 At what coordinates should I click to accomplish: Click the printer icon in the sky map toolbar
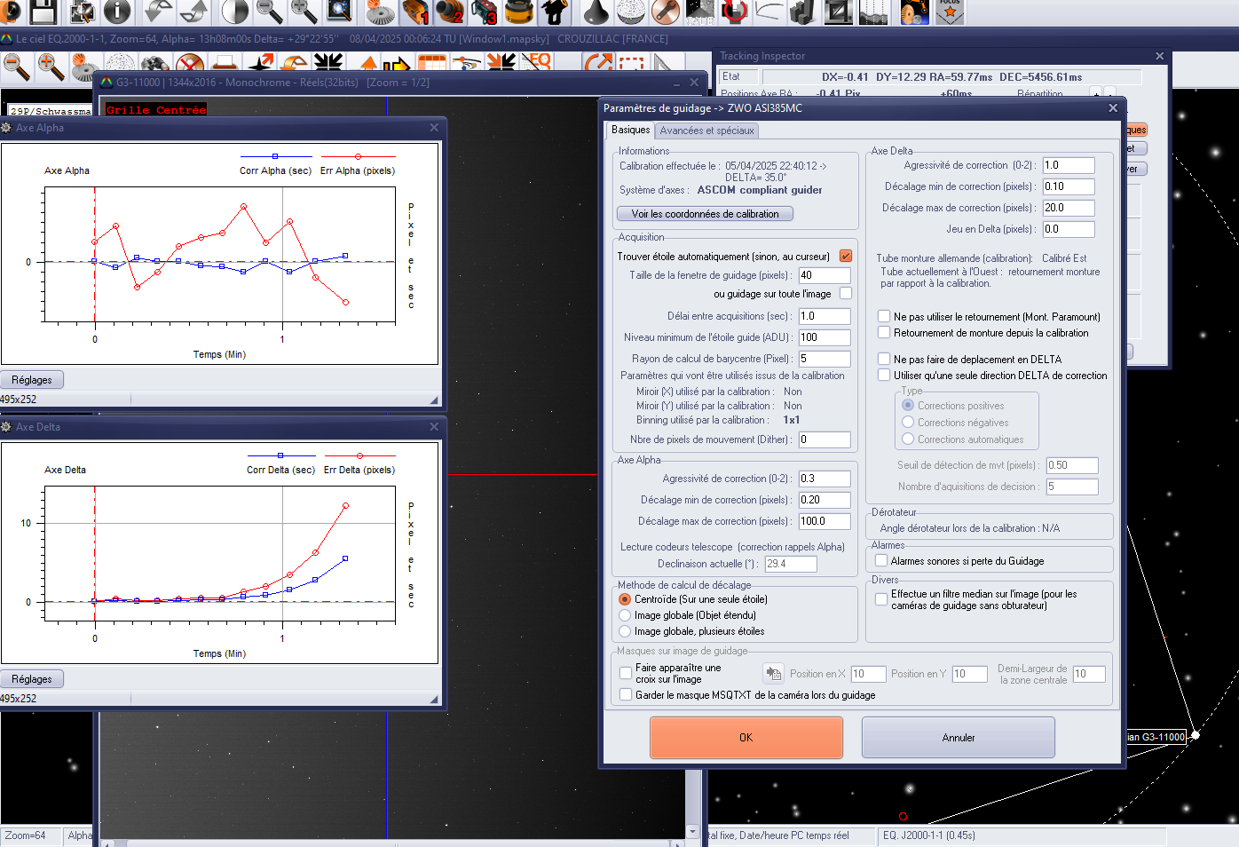tap(225, 66)
